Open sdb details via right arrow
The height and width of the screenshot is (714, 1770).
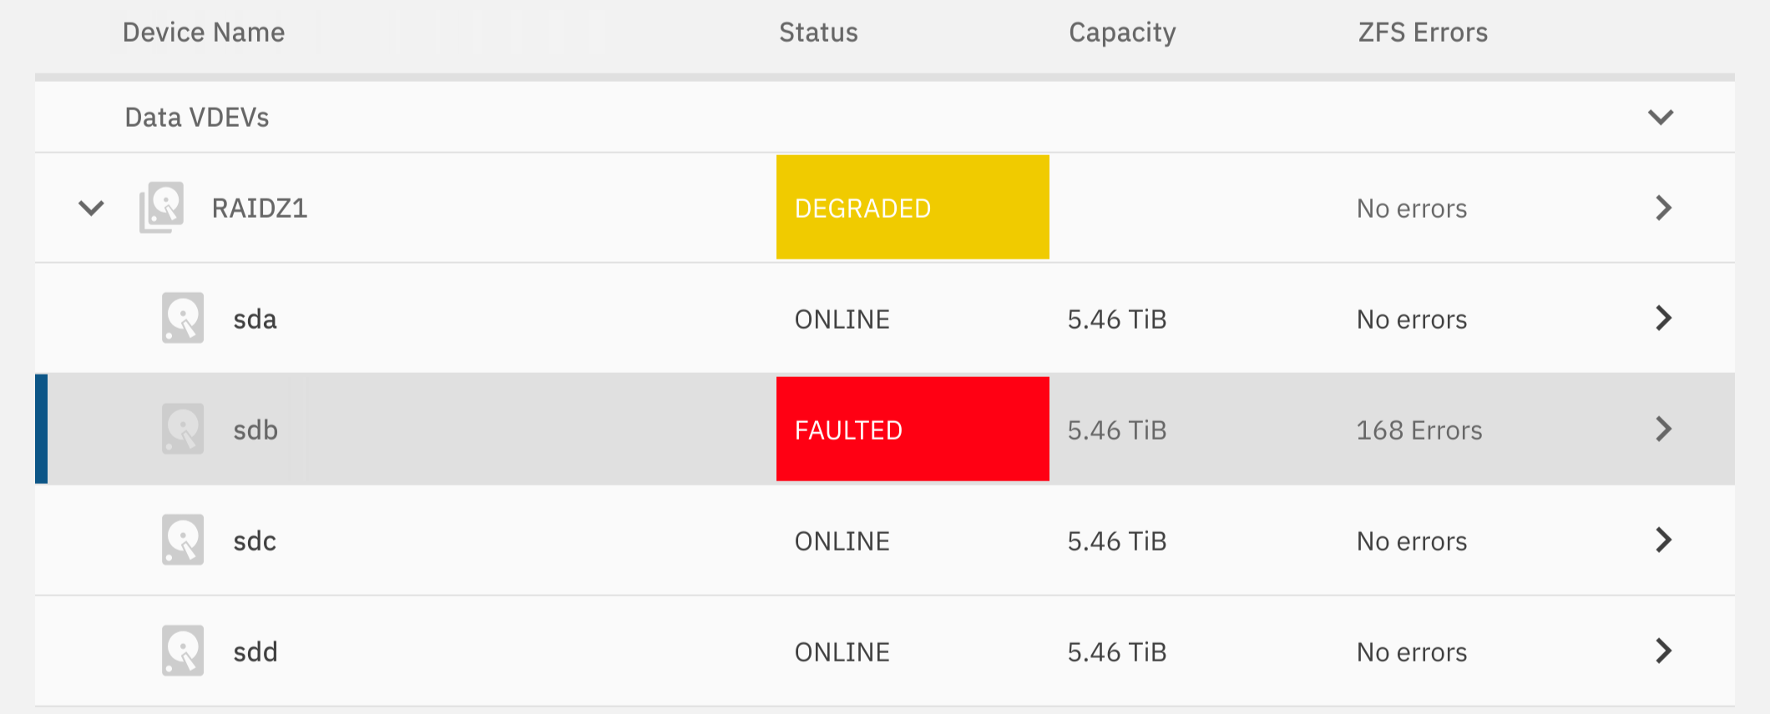pos(1663,429)
